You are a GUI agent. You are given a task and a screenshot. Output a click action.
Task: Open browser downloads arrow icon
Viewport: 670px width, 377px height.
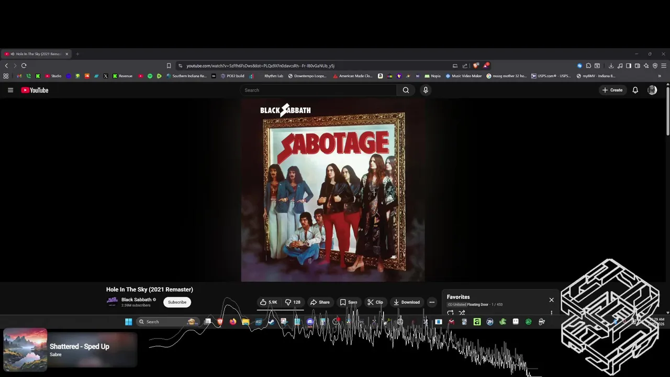click(611, 65)
